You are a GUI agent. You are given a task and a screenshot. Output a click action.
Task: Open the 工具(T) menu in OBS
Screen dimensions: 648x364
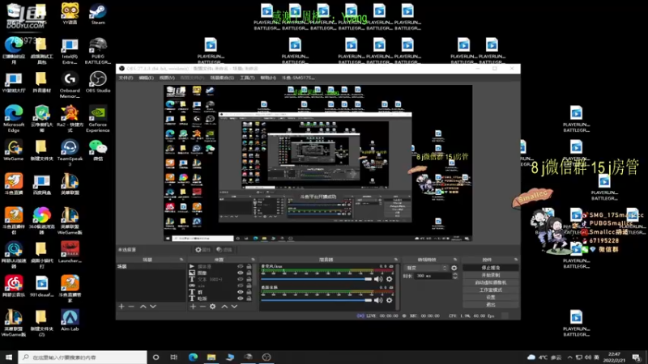[x=247, y=78]
